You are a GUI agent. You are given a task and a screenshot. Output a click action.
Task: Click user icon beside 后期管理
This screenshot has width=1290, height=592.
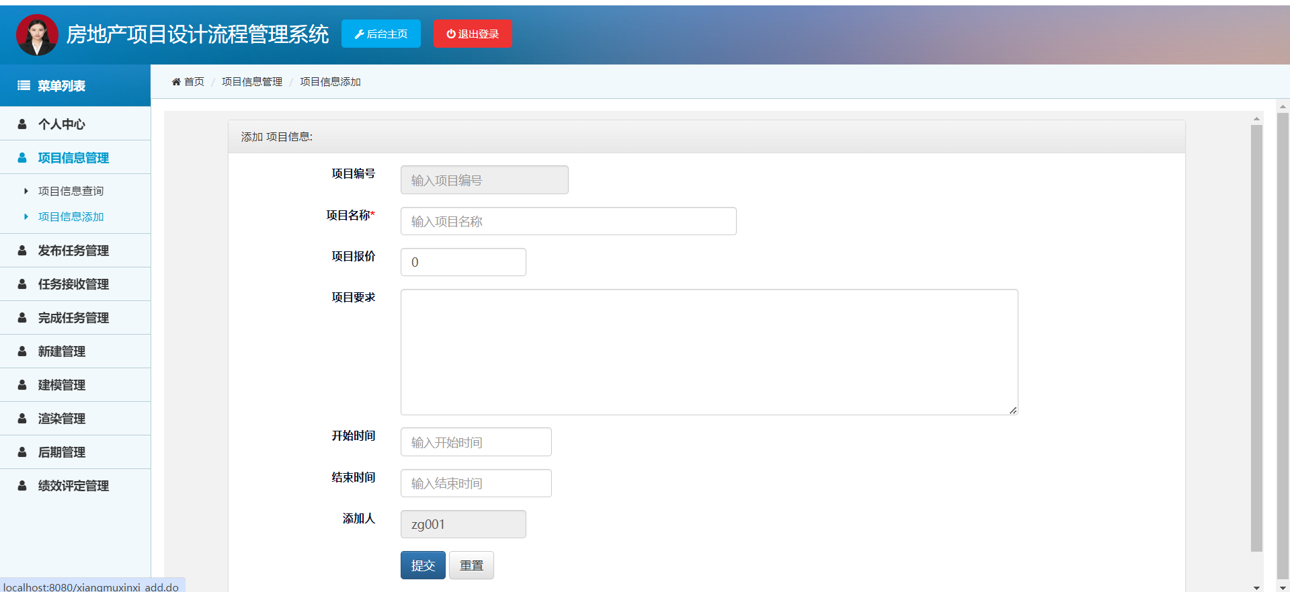point(22,452)
